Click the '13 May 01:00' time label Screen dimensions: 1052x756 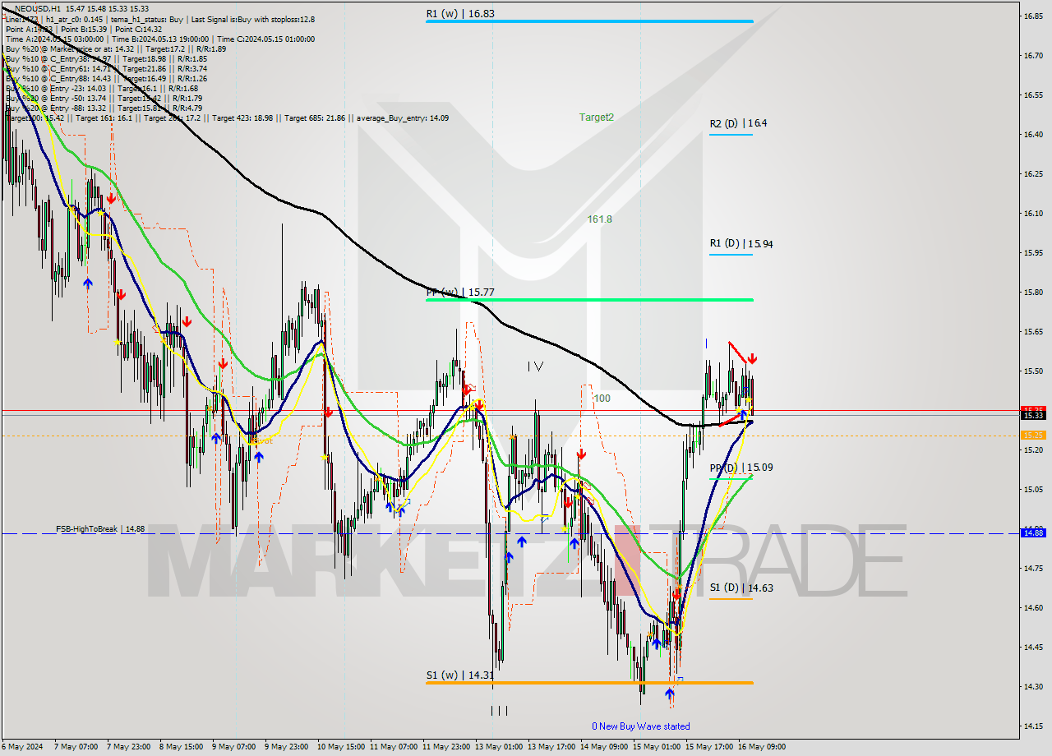point(497,747)
